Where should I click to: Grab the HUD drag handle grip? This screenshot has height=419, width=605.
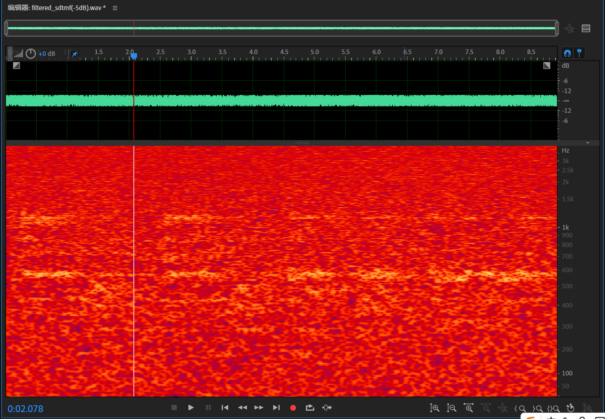pyautogui.click(x=10, y=54)
